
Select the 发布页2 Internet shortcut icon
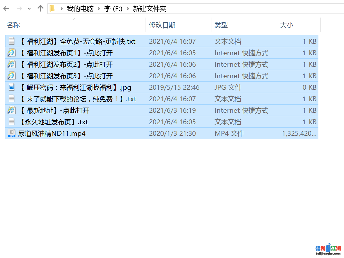coord(12,64)
